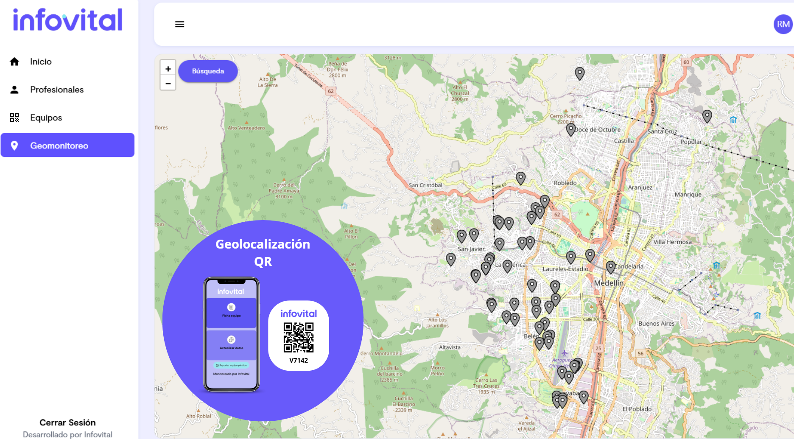Switch to the Equipos section

45,117
